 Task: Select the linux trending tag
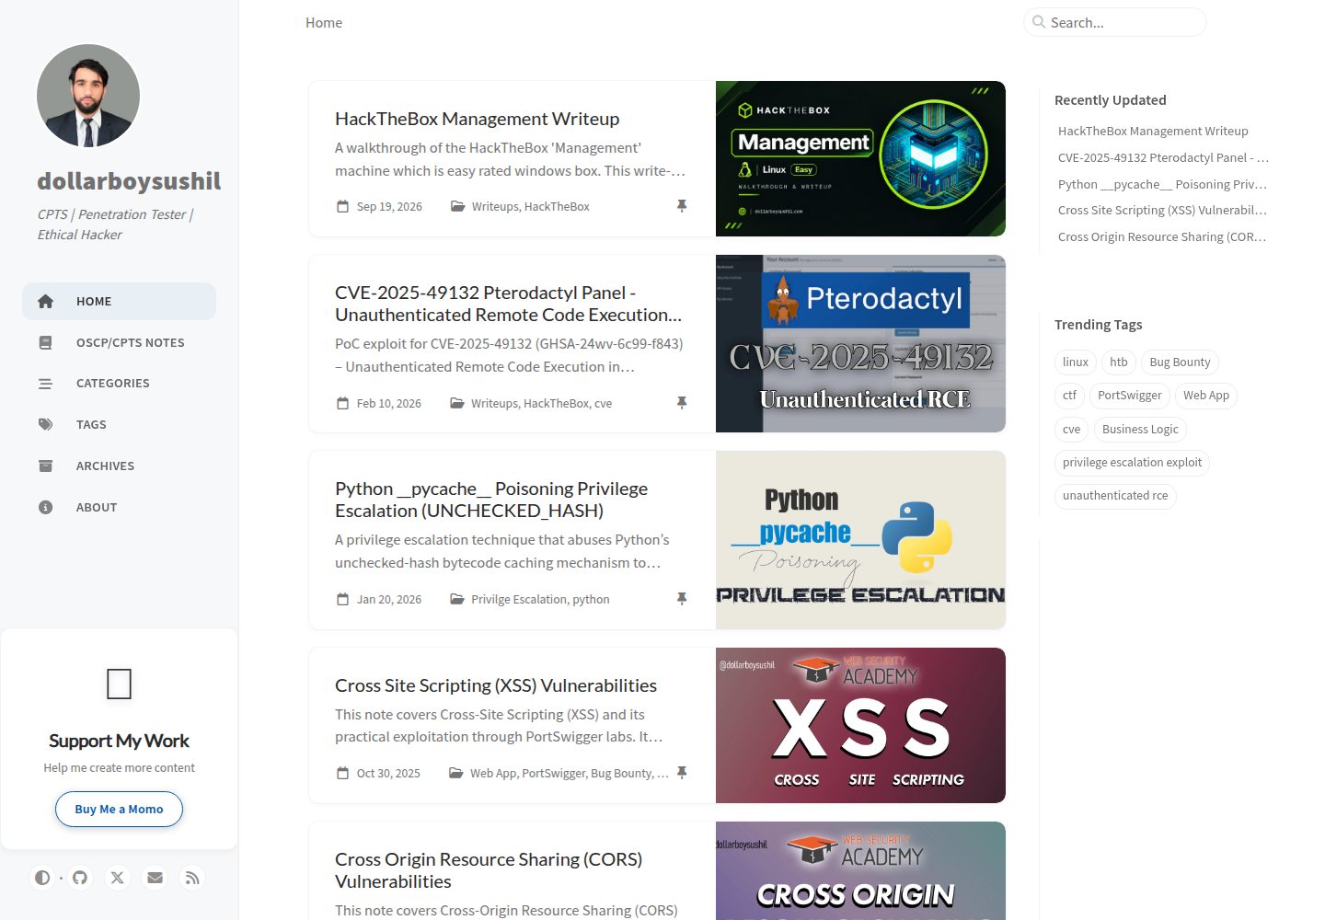1076,362
